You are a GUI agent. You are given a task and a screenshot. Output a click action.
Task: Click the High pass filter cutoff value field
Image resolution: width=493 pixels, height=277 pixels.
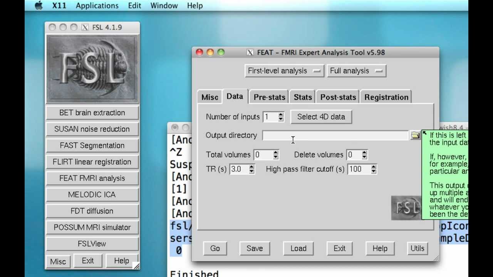(359, 169)
